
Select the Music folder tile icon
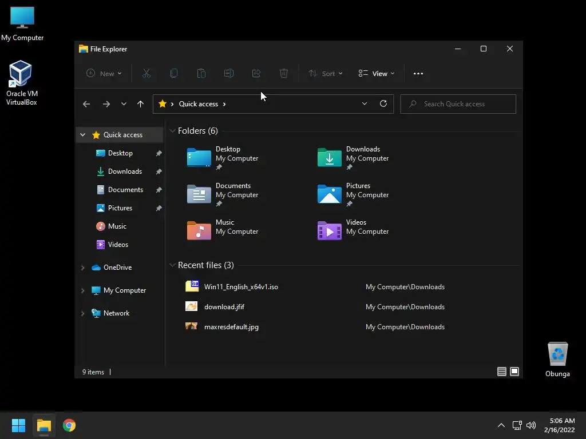(199, 230)
